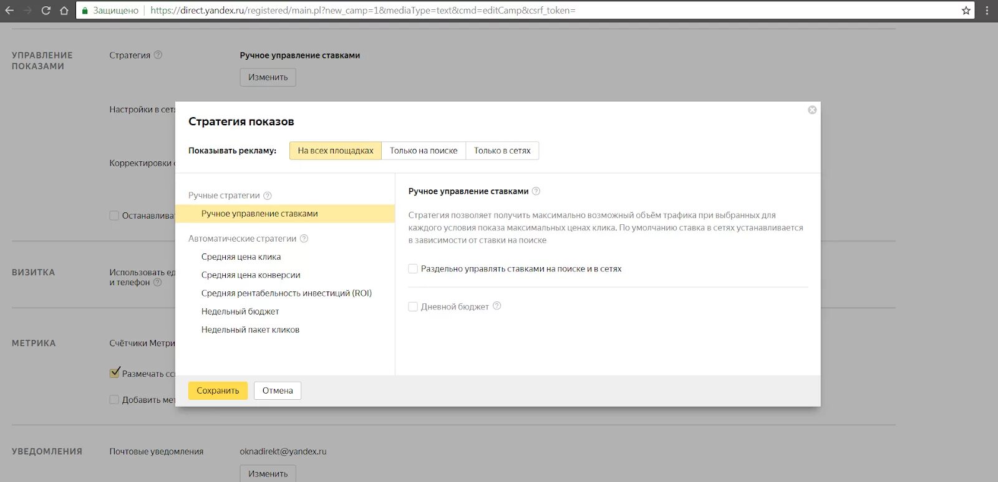The height and width of the screenshot is (482, 998).
Task: Choose Недельный пакет кликов strategy
Action: click(x=250, y=329)
